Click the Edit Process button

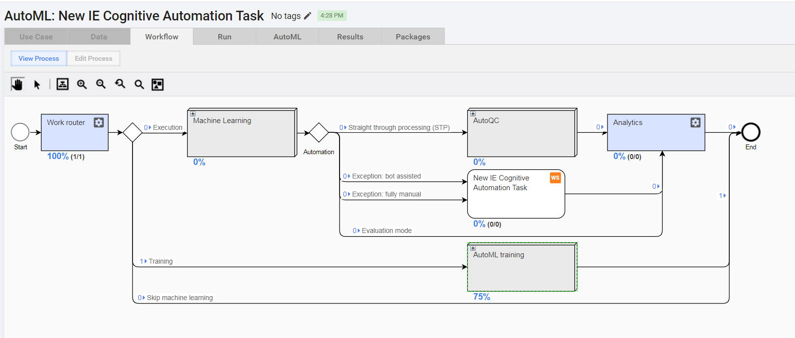coord(94,58)
